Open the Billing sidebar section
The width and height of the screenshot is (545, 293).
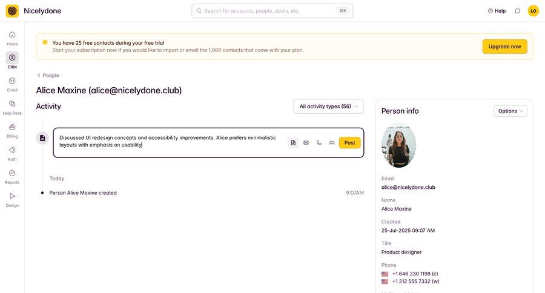pos(12,131)
